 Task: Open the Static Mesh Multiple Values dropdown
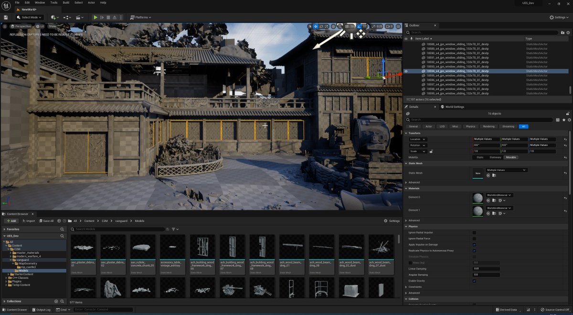(507, 170)
